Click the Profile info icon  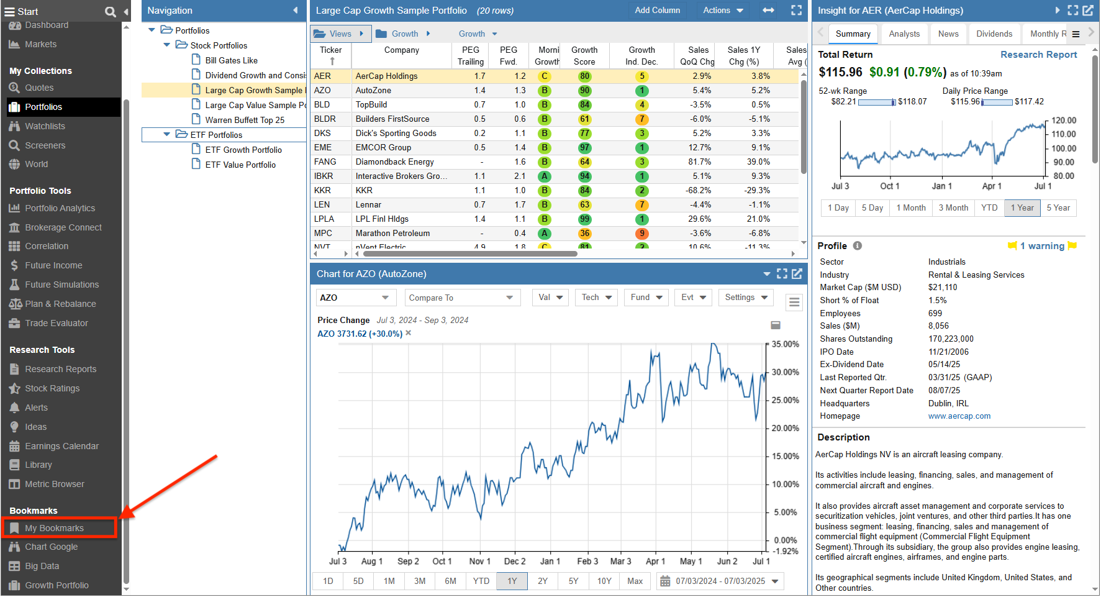click(857, 245)
